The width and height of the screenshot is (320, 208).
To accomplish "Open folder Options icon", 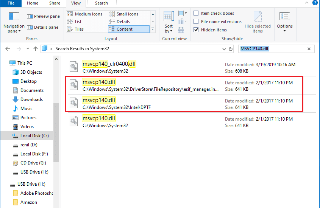I will coord(285,17).
